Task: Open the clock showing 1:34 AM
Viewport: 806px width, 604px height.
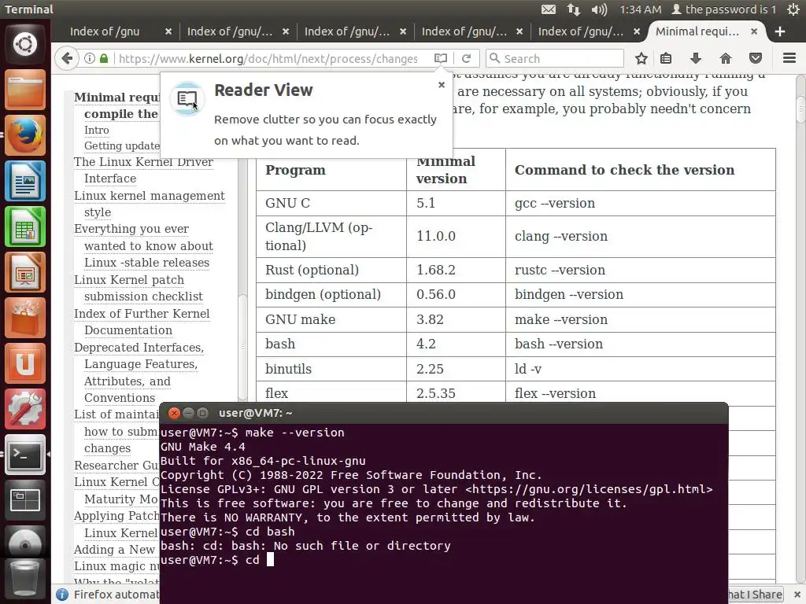Action: 641,9
